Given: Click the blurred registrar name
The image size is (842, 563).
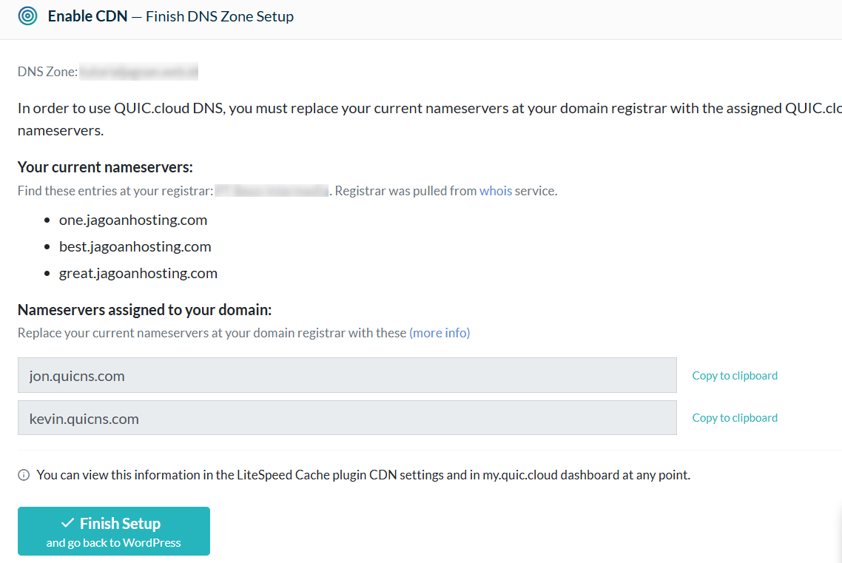Looking at the screenshot, I should pos(272,191).
